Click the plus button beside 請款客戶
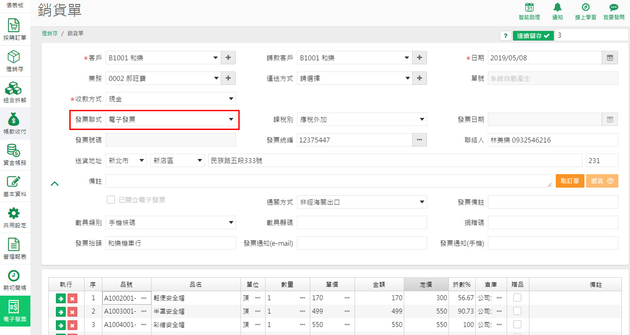Screen dimensions: 630x335 coord(419,58)
